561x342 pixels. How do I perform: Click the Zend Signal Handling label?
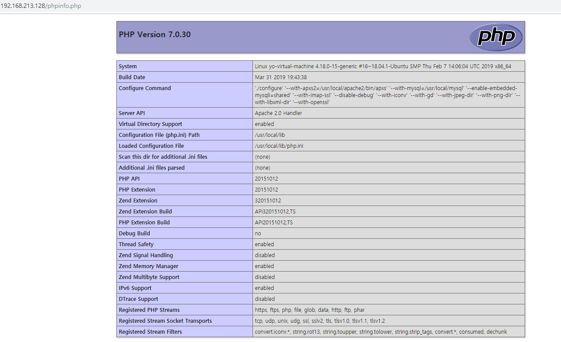(x=146, y=255)
